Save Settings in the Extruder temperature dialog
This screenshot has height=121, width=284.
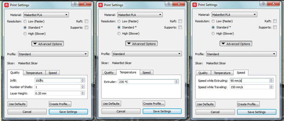[162, 111]
